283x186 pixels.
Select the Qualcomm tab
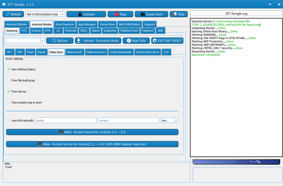click(110, 31)
